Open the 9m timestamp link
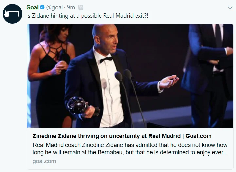 tap(71, 7)
